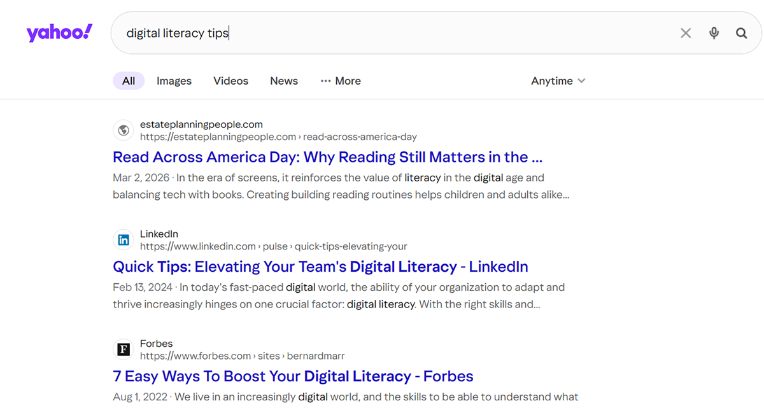Screen dimensions: 764x408
Task: Click the forbes.com sites bernardmarr URL
Action: [243, 356]
